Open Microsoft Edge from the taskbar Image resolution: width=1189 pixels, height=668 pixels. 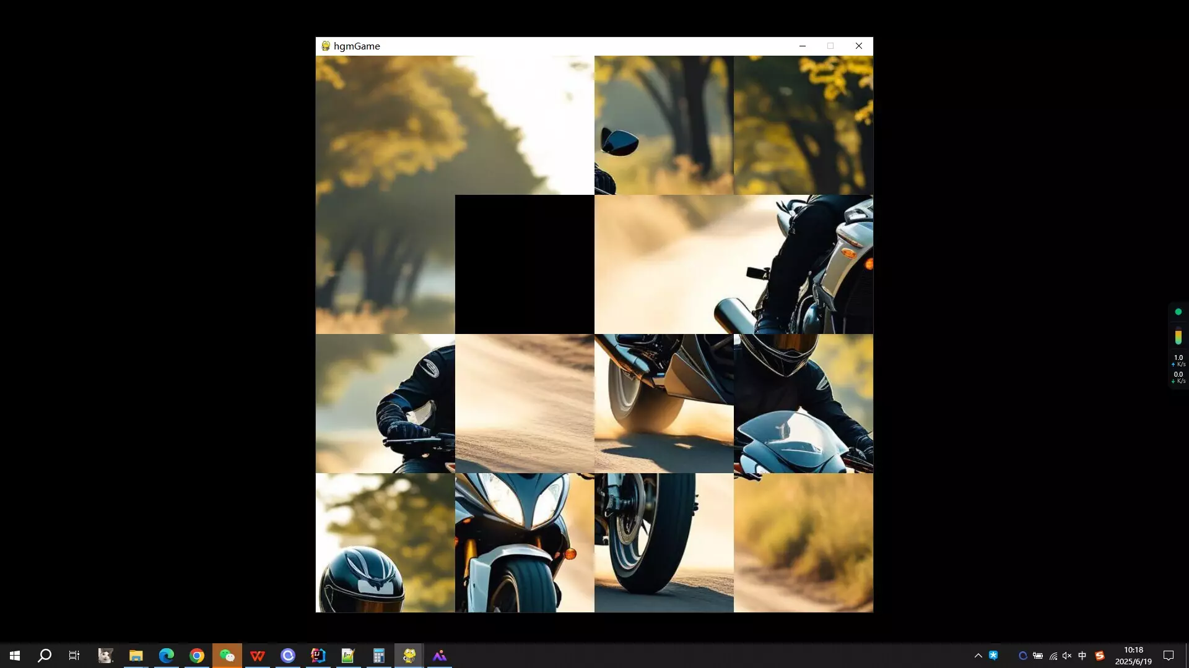click(166, 656)
